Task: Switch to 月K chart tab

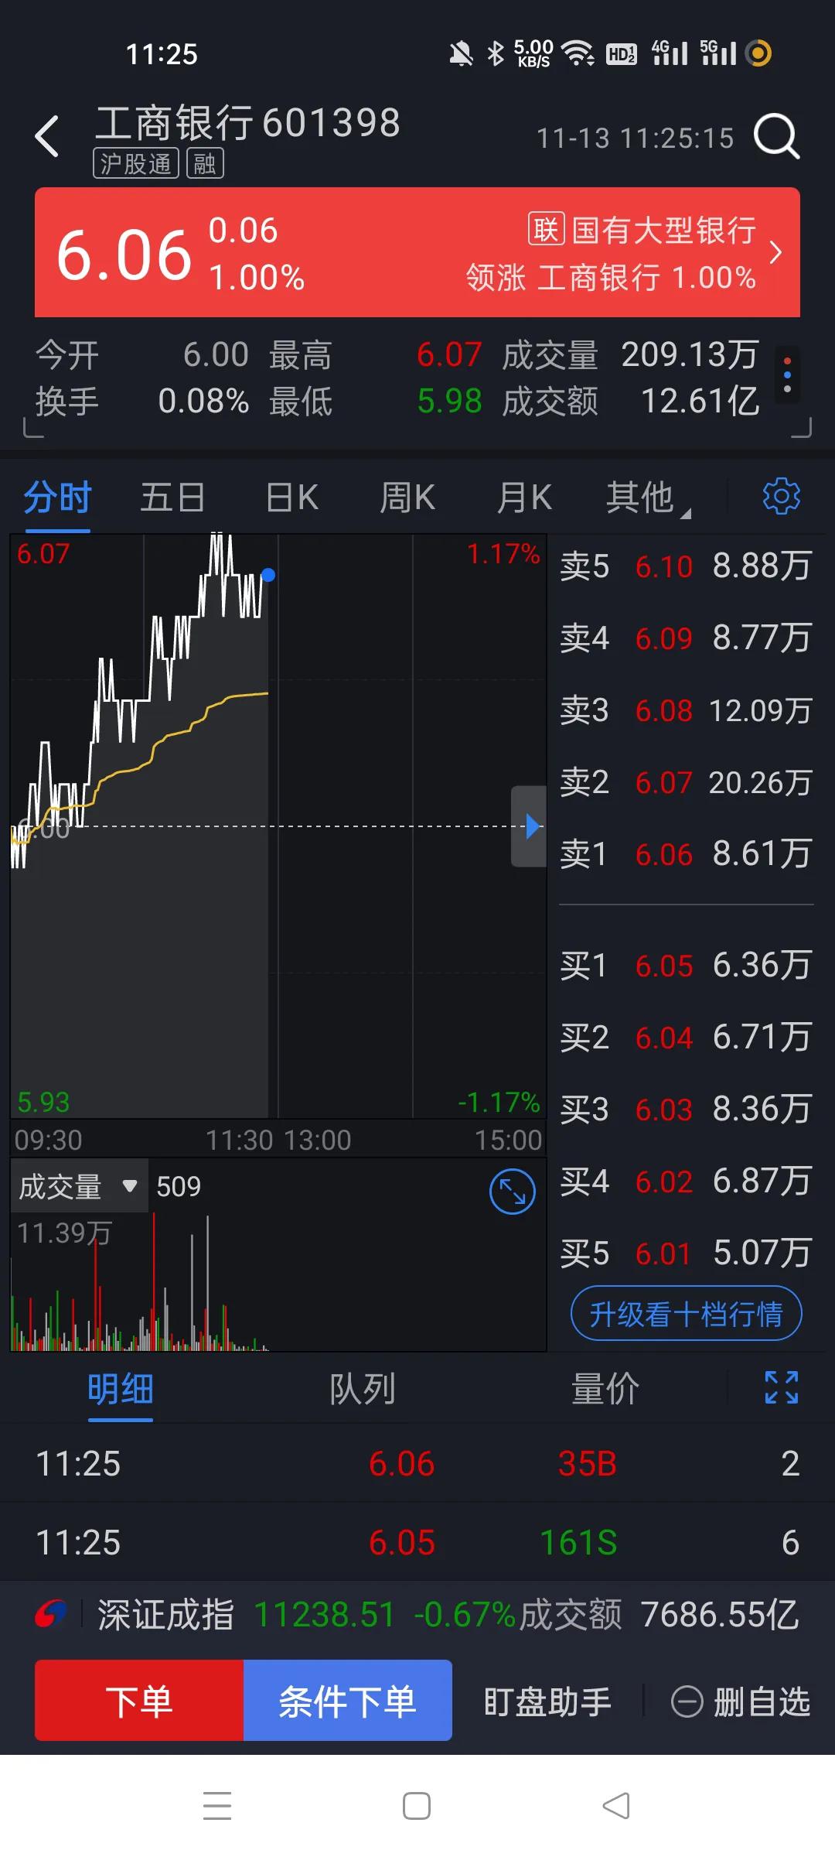Action: pos(524,497)
